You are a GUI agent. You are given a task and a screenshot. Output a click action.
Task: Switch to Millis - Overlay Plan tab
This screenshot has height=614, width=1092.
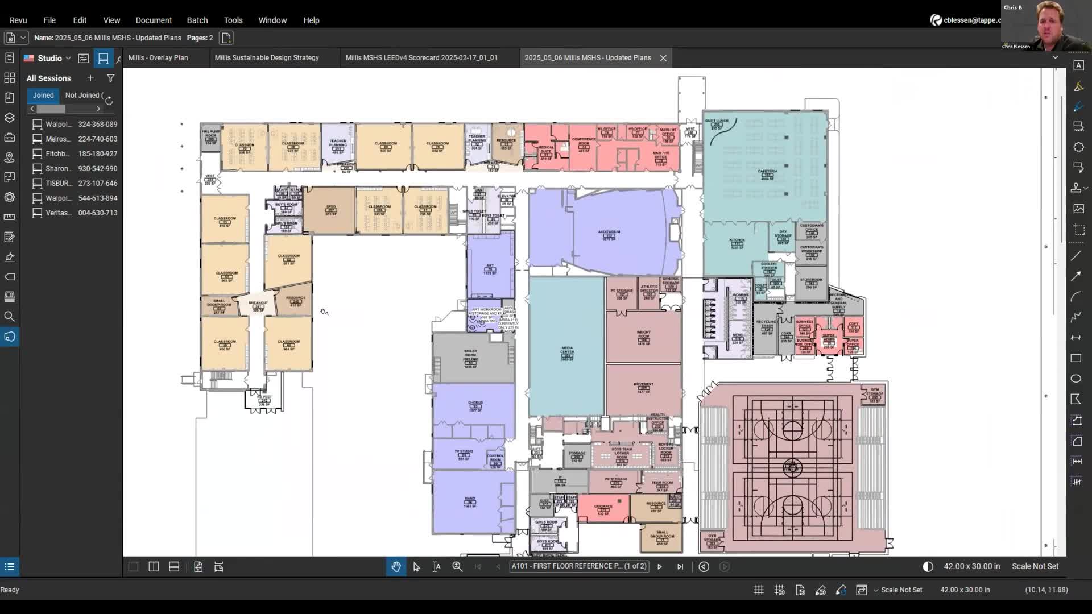coord(158,57)
